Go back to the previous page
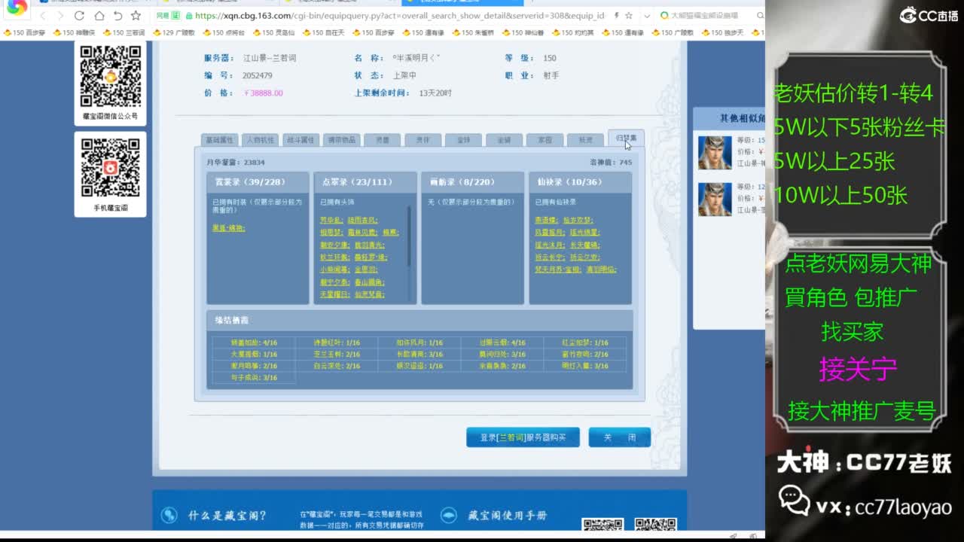 [x=43, y=16]
